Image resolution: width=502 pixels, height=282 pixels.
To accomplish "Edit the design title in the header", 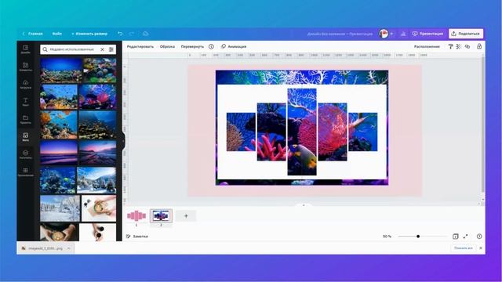I will point(340,34).
